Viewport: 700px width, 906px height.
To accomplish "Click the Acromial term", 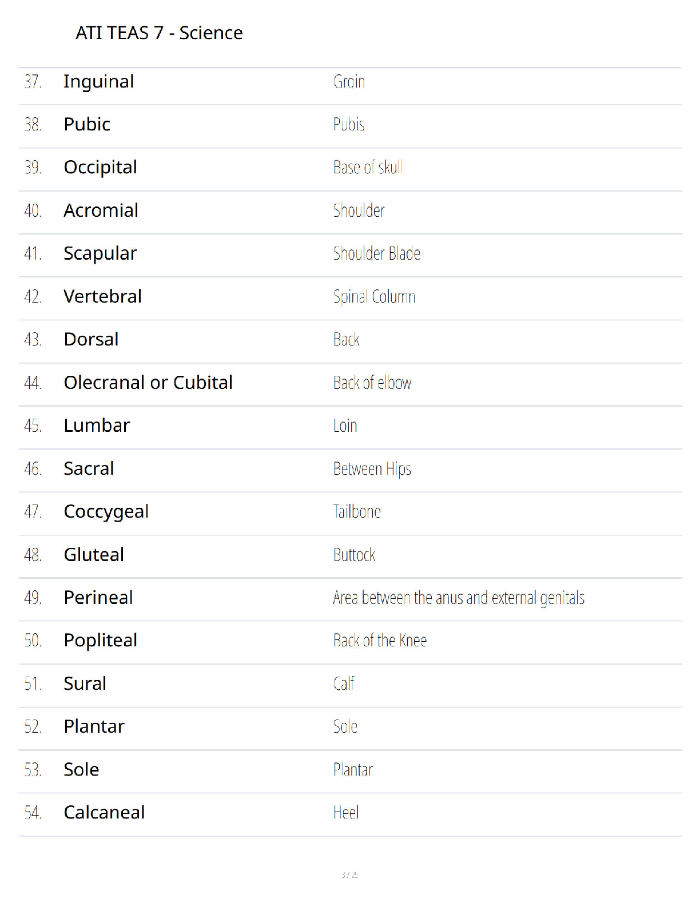I will [x=101, y=210].
